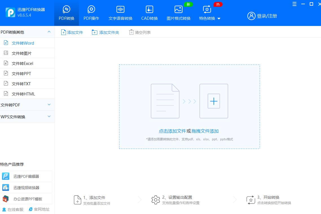Image resolution: width=321 pixels, height=214 pixels.
Task: Click the HTML file icon
Action: click(x=6, y=94)
